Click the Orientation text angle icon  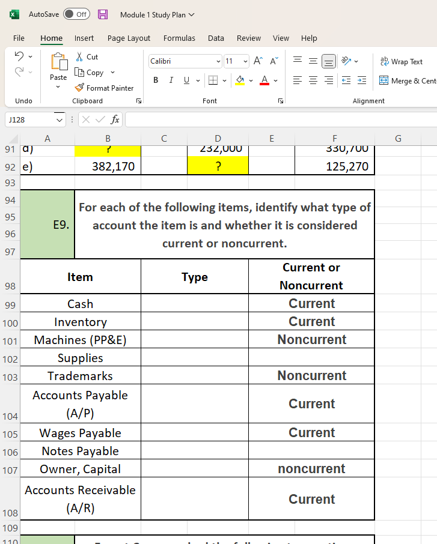(x=346, y=61)
